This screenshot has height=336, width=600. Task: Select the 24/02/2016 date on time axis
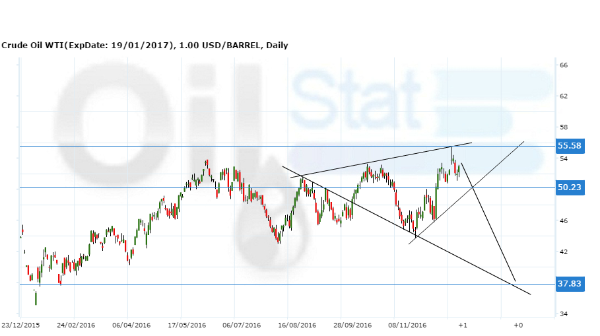(x=75, y=325)
